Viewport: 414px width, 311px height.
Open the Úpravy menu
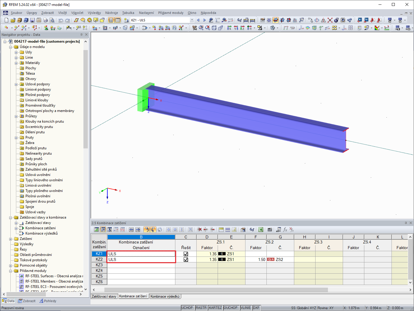tap(32, 13)
